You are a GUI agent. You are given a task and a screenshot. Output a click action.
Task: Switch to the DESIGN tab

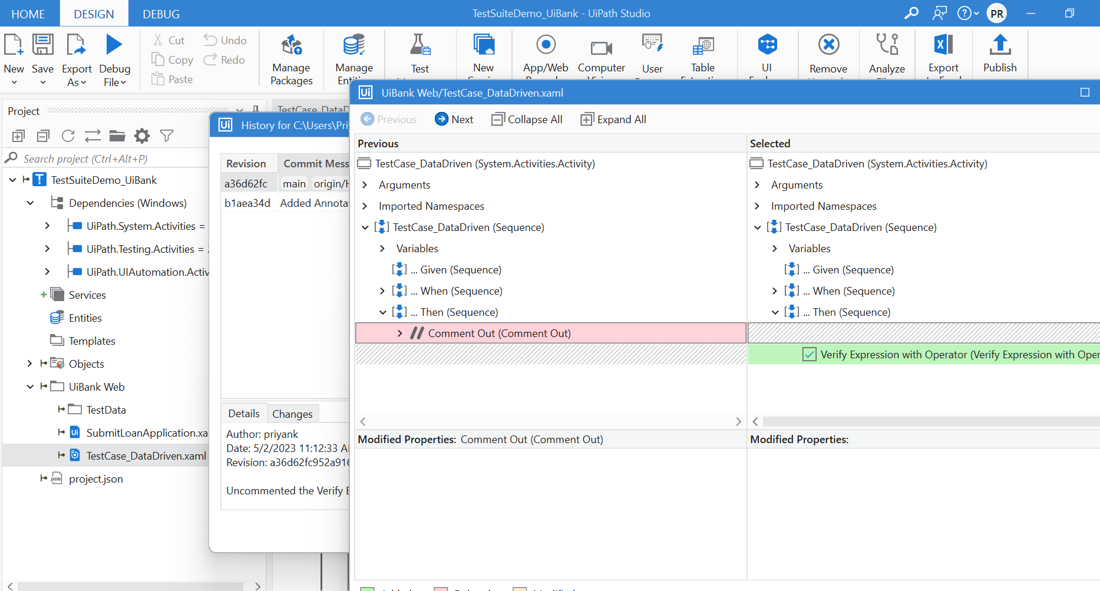tap(94, 14)
